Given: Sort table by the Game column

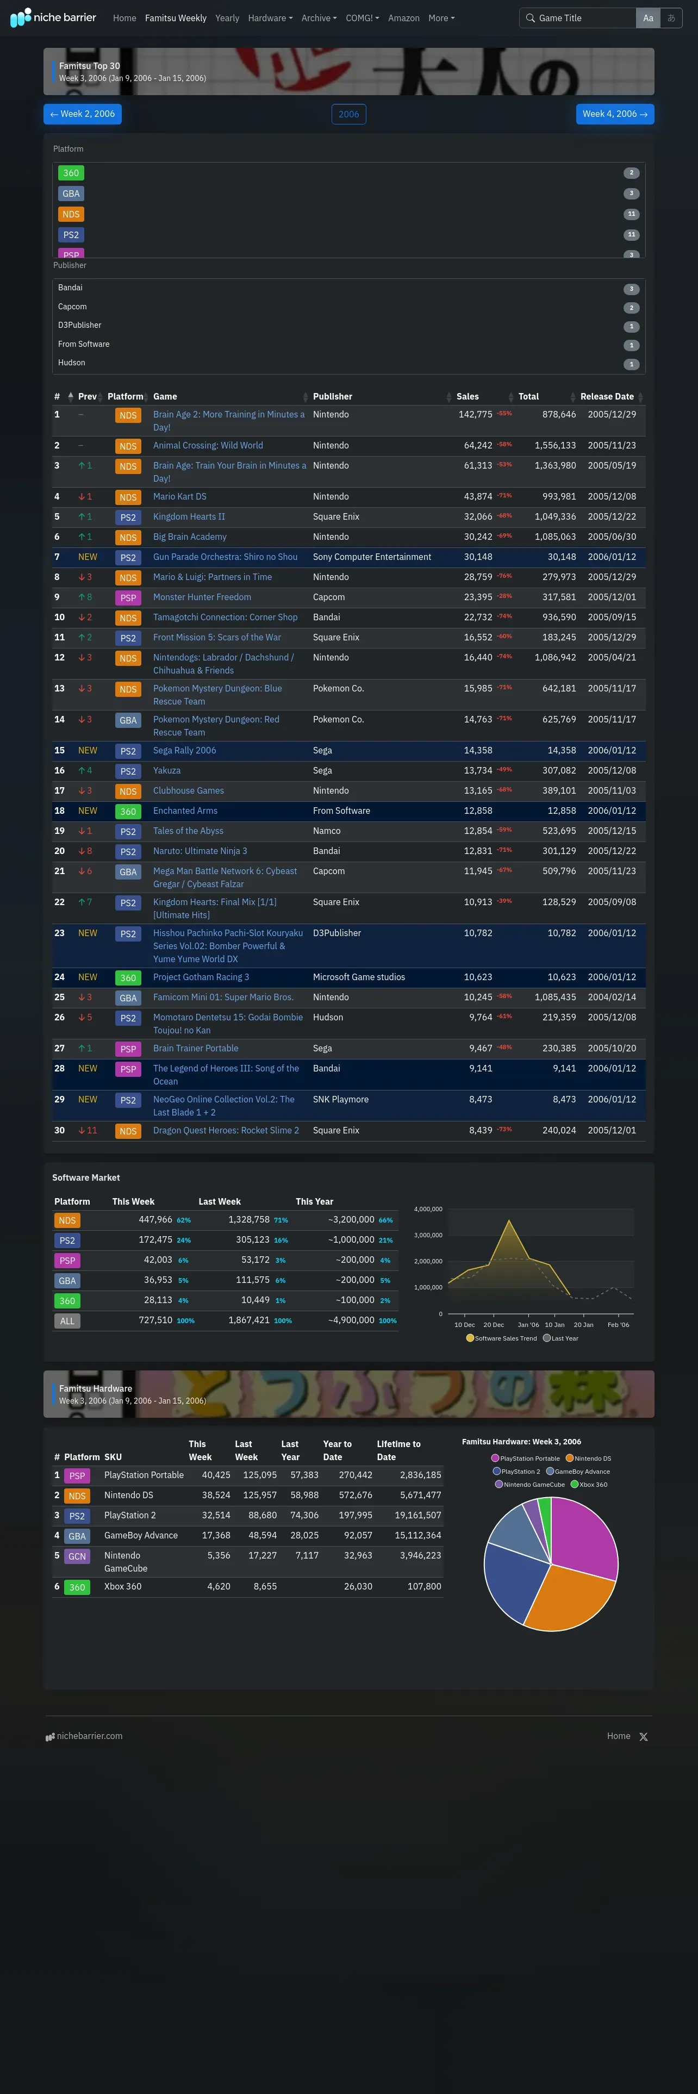Looking at the screenshot, I should (x=230, y=397).
